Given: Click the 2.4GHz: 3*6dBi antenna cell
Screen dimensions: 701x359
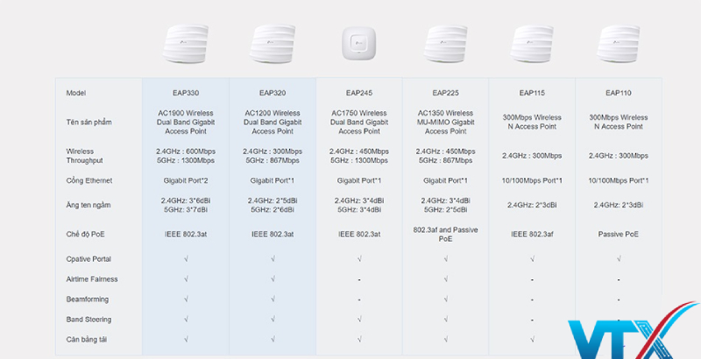Looking at the screenshot, I should coord(186,205).
